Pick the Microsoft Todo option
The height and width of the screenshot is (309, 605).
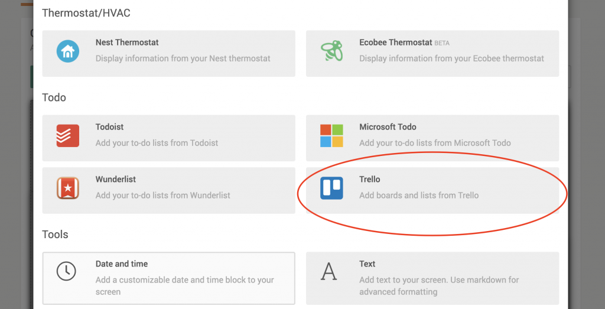point(432,138)
